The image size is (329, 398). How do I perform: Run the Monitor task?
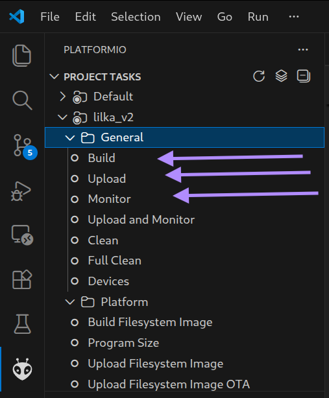point(109,199)
